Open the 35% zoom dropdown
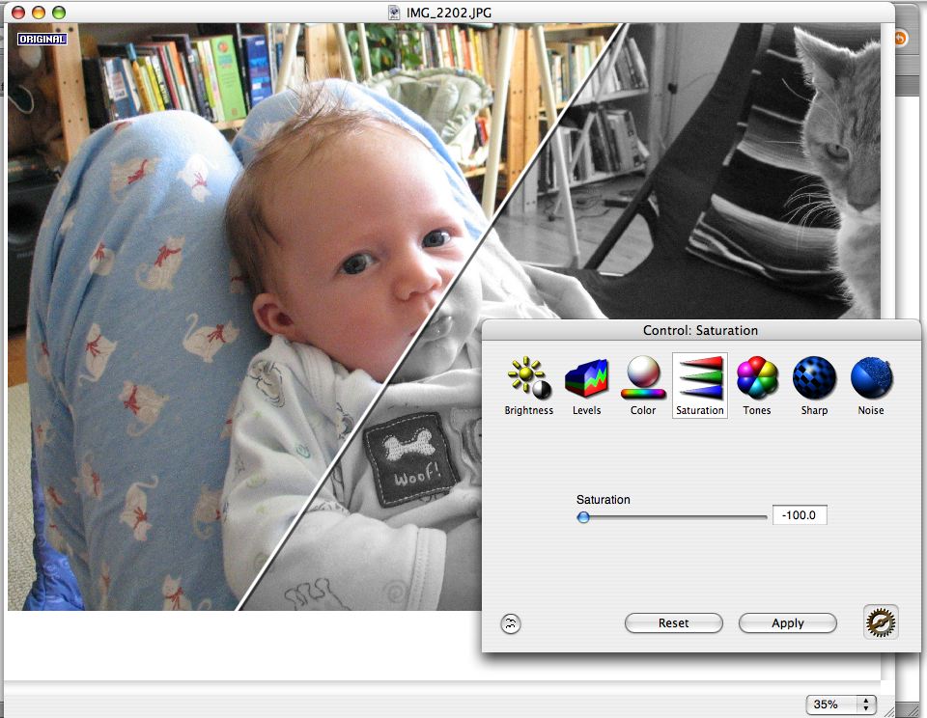 point(841,704)
